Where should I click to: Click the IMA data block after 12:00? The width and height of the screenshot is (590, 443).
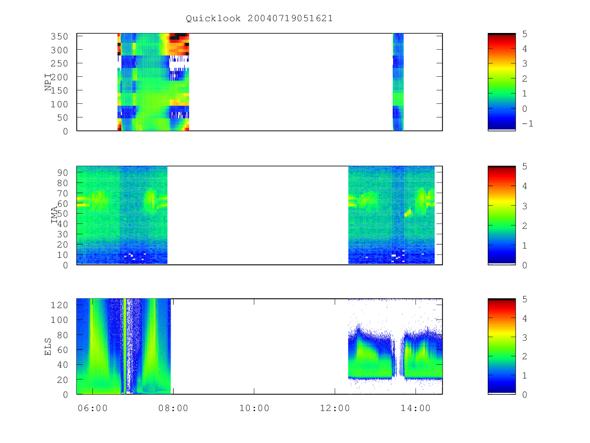[x=391, y=215]
